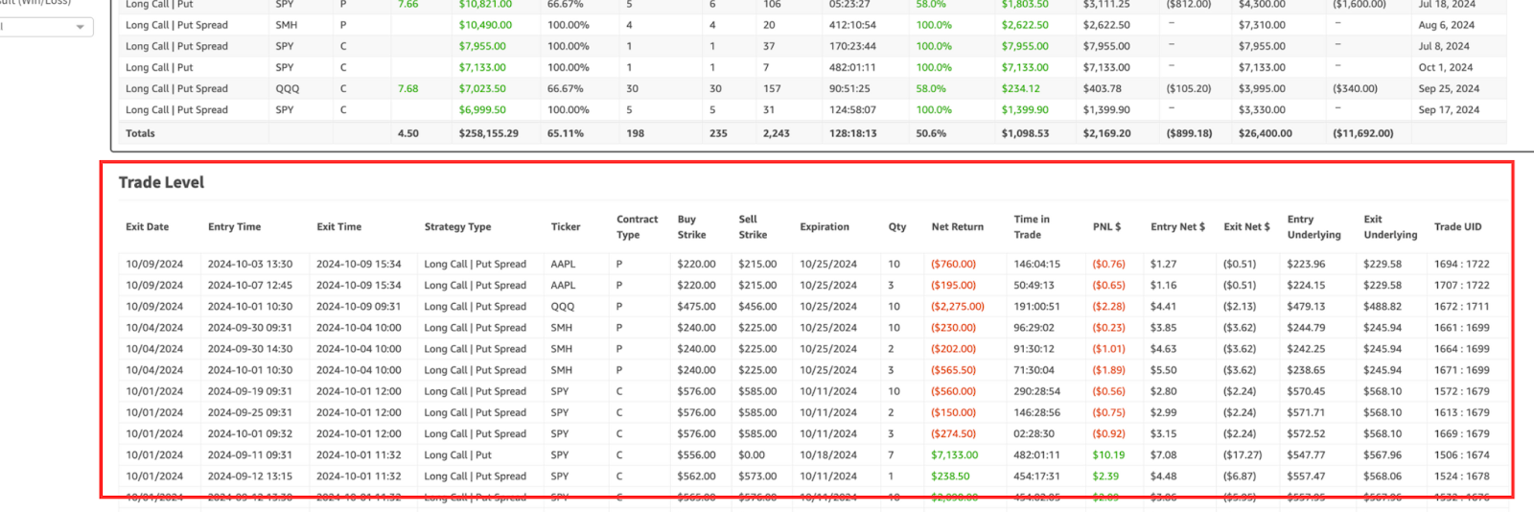Sort by the Entry Time column header
The image size is (1534, 512).
click(234, 227)
